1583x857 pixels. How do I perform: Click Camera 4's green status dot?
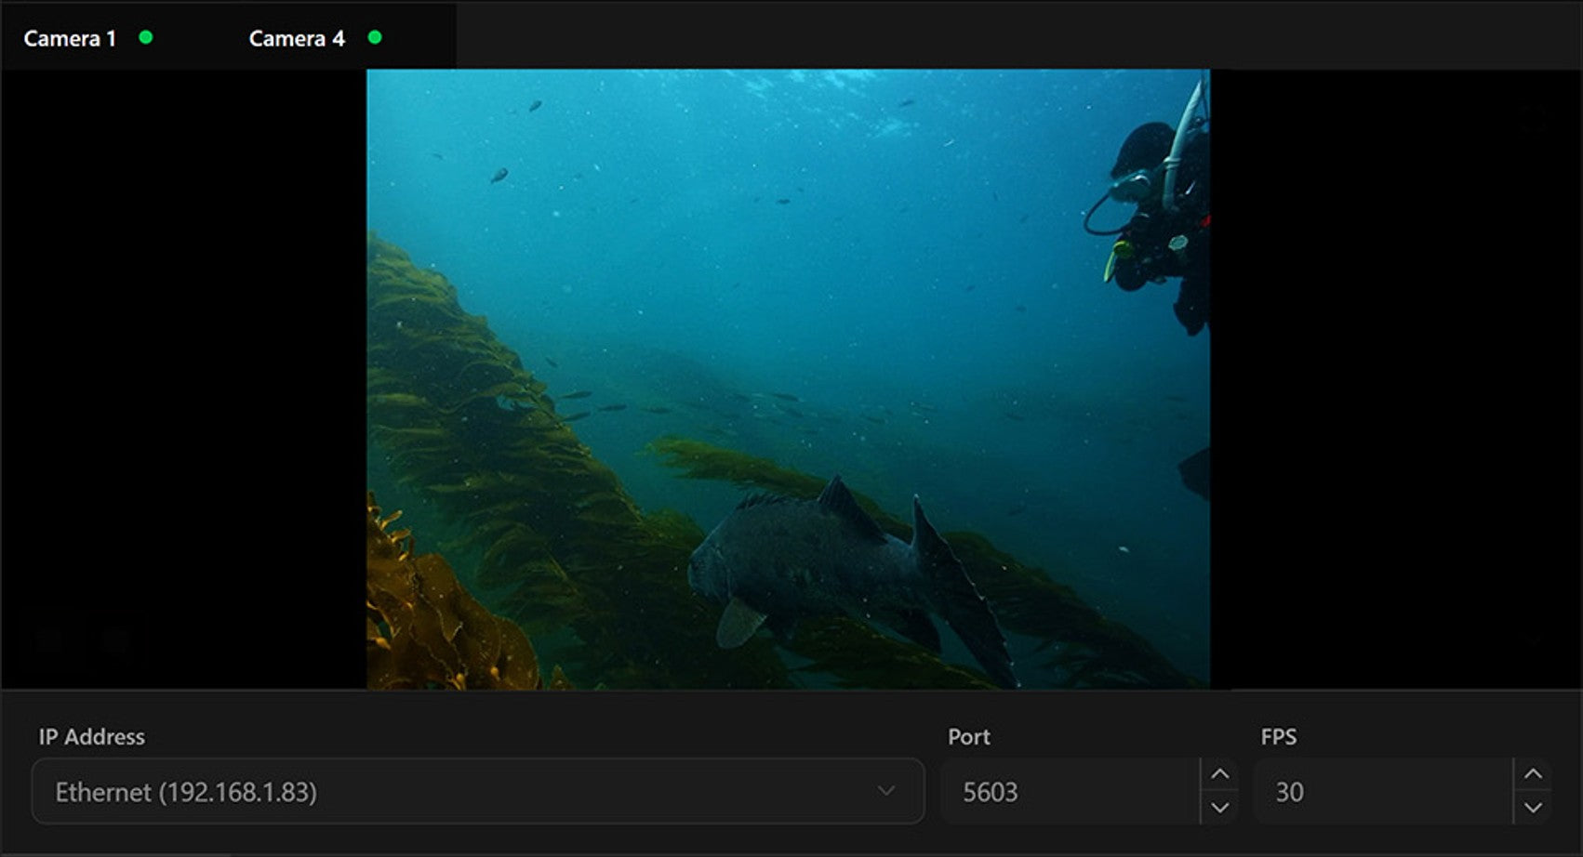(x=375, y=37)
